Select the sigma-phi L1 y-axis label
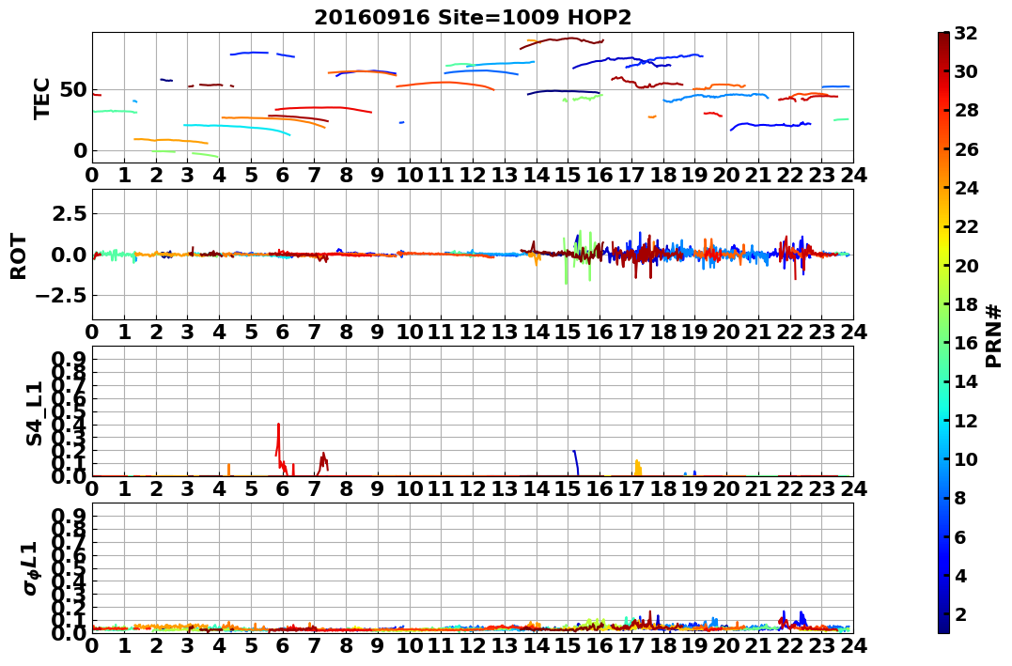This screenshot has width=1012, height=666. pyautogui.click(x=31, y=568)
